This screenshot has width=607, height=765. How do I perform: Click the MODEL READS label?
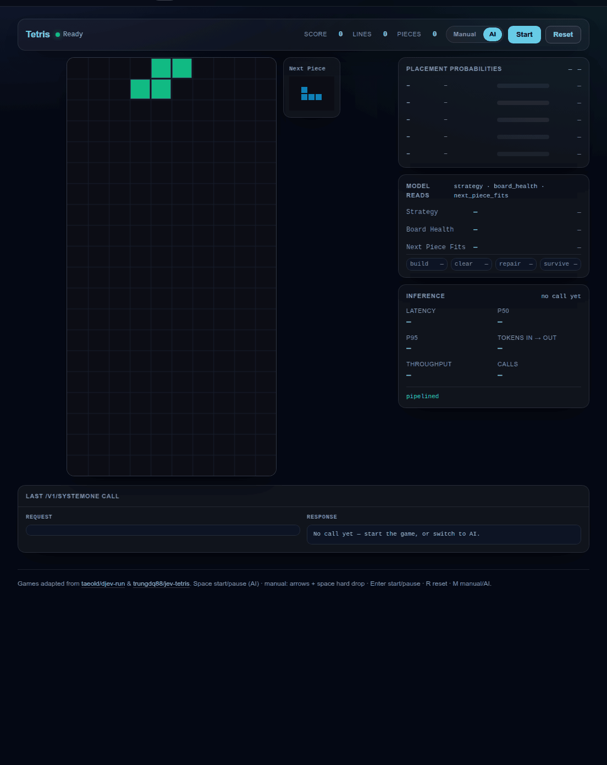coord(418,191)
